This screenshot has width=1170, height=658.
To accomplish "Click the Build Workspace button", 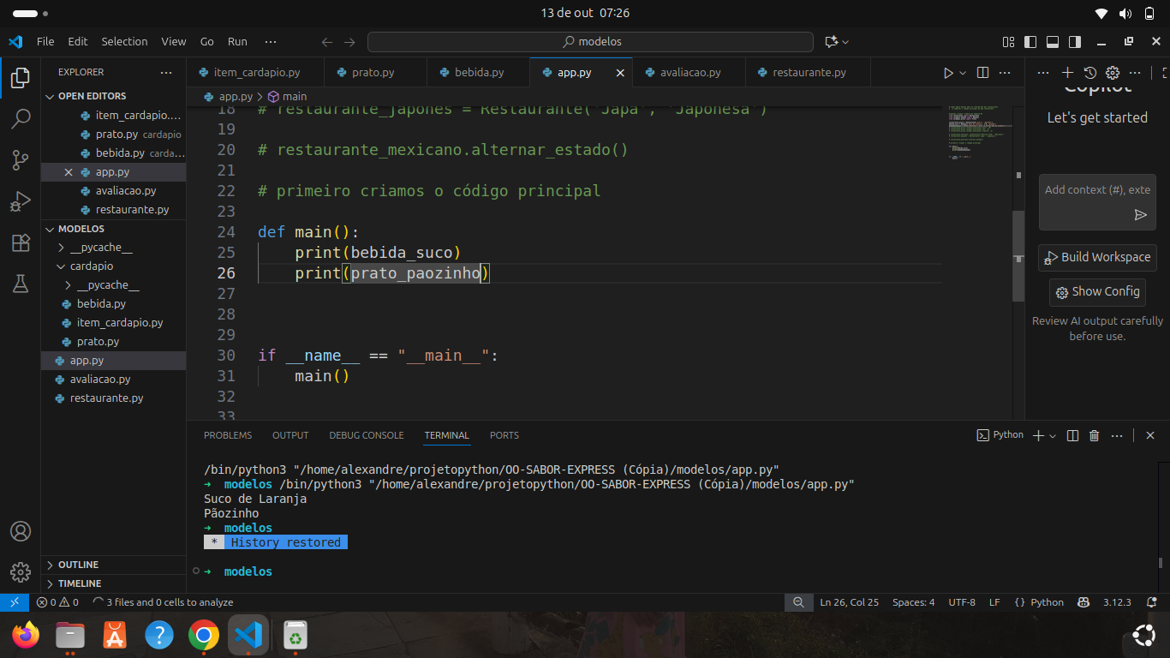I will (1096, 257).
